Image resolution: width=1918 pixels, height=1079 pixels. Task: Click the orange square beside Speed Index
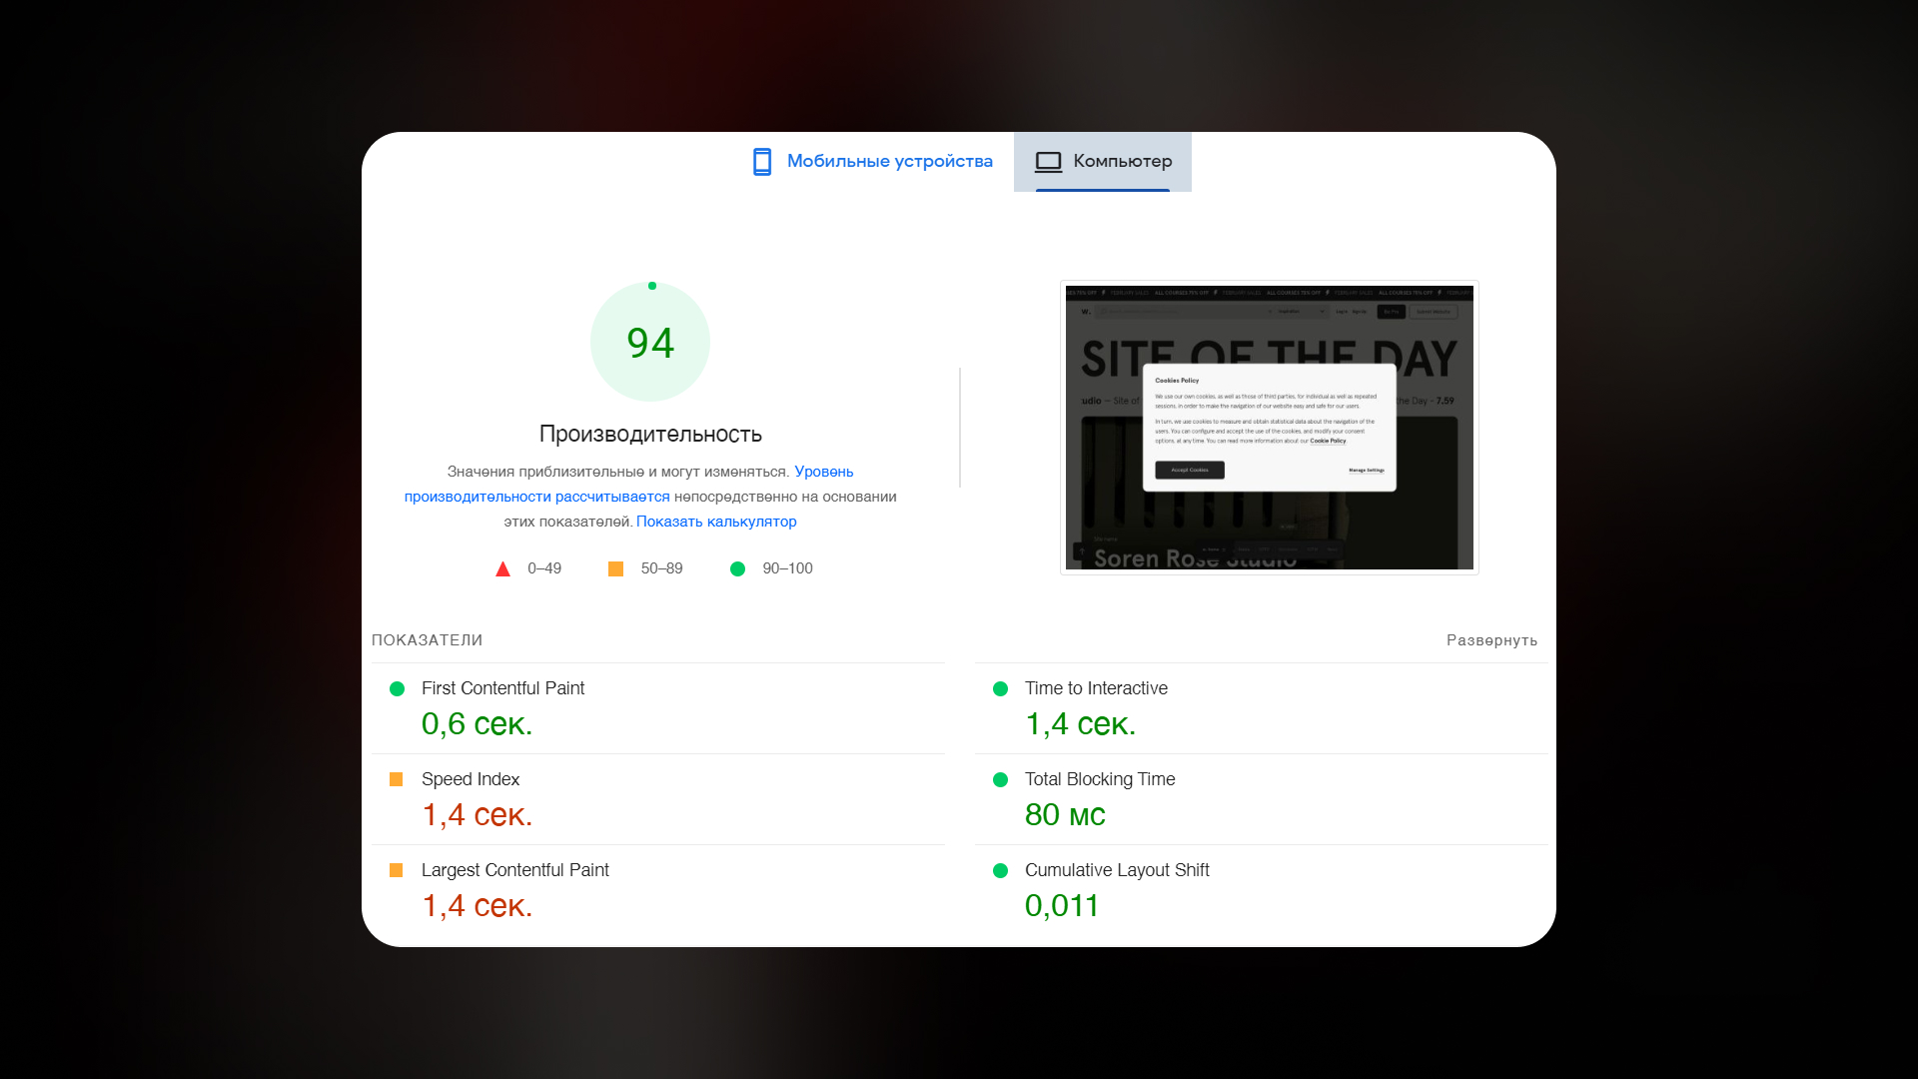click(x=396, y=779)
